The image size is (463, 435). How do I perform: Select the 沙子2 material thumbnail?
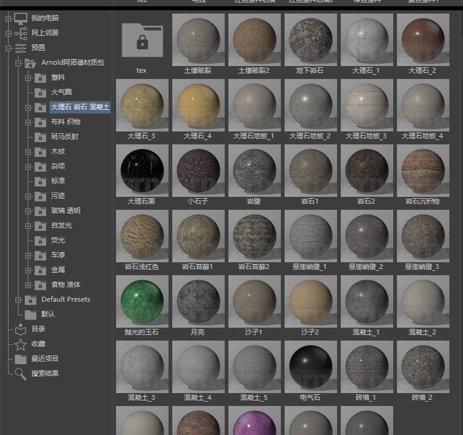(311, 301)
